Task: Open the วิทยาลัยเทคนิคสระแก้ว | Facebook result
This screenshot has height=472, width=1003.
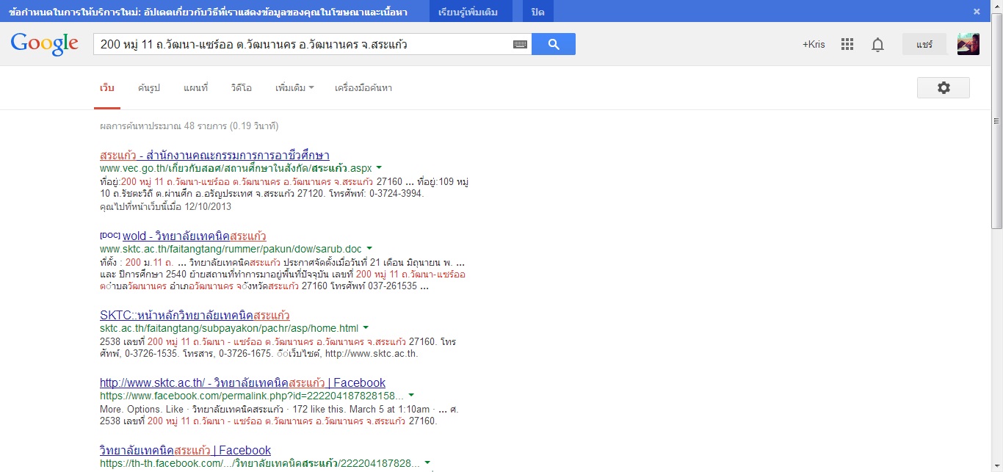Action: coord(185,450)
